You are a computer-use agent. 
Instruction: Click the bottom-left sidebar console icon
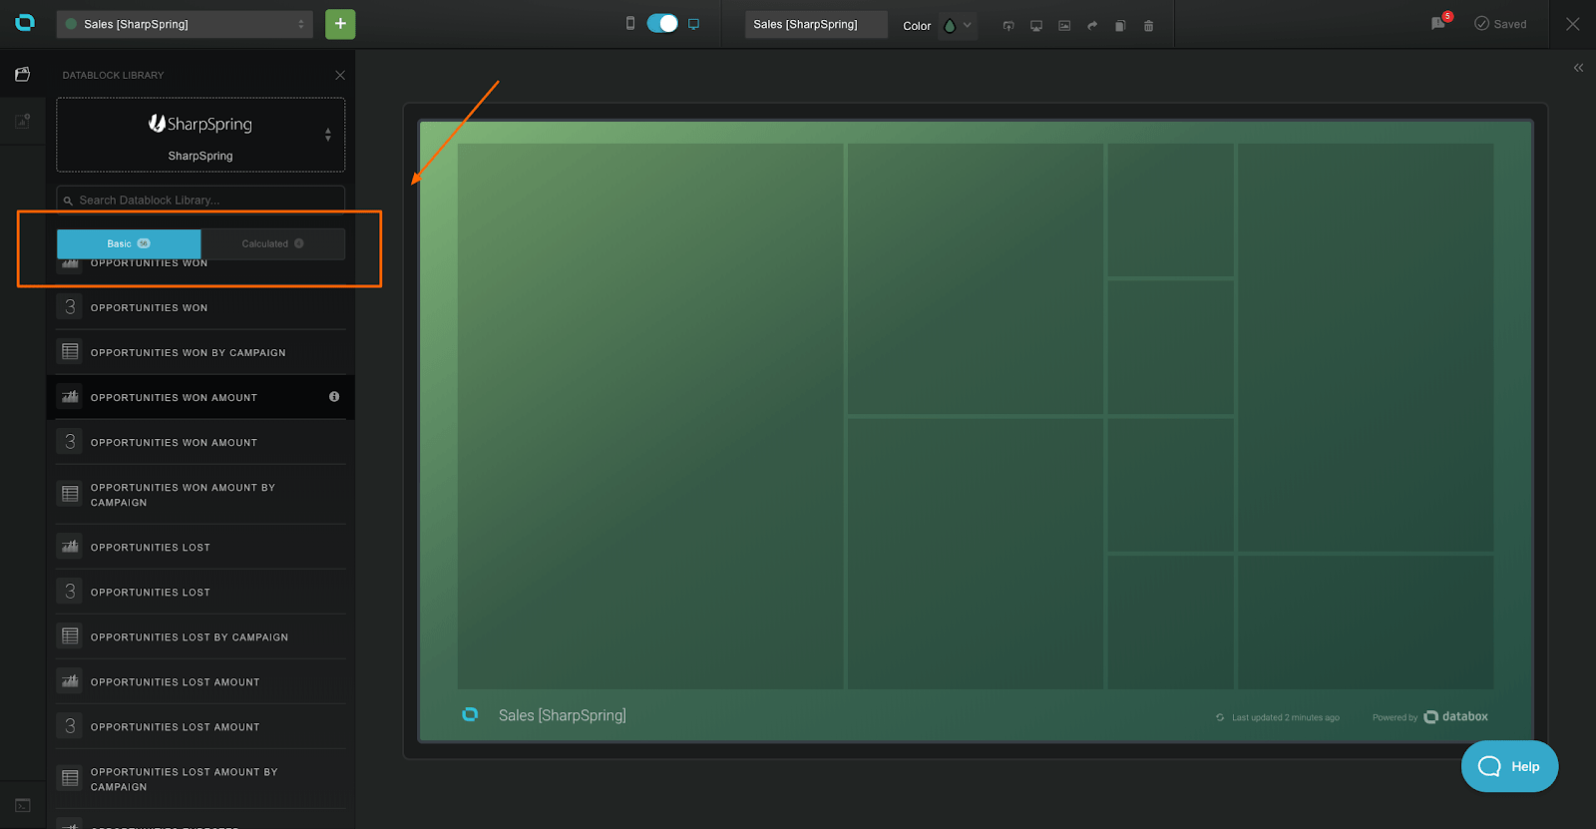click(x=22, y=805)
